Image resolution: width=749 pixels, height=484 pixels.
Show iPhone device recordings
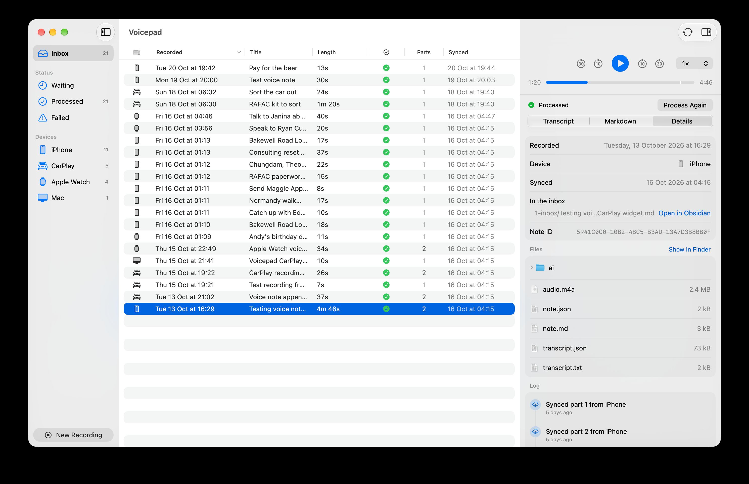(73, 150)
